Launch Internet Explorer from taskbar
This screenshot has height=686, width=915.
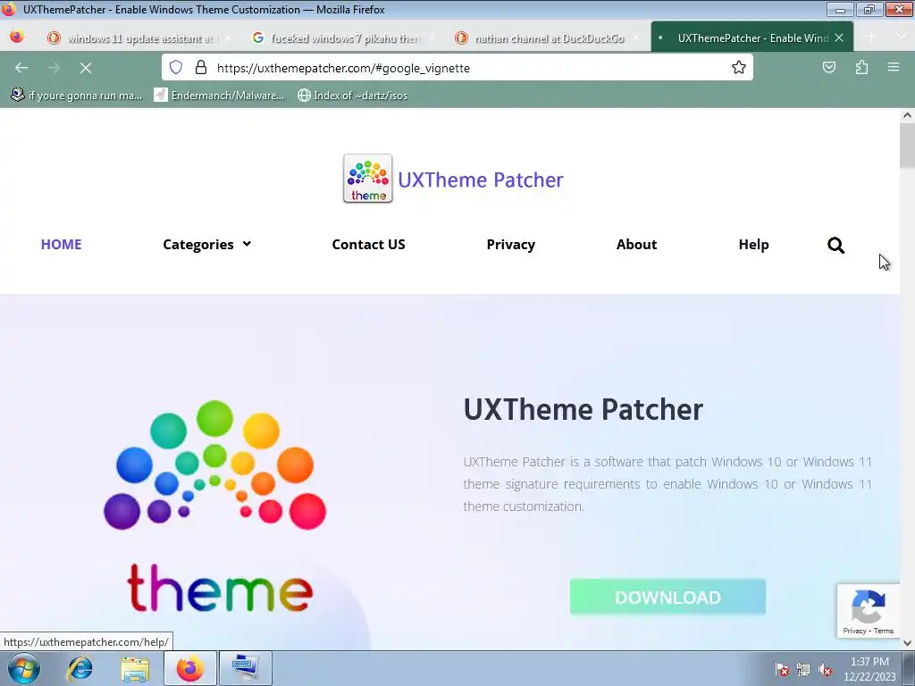pos(80,668)
